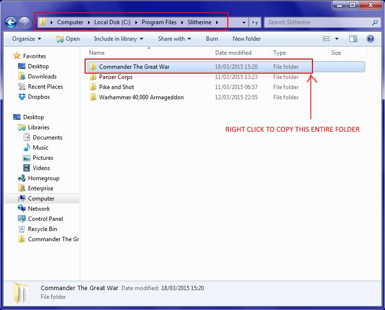Expand the arrow after Local Disk (C:)
The image size is (385, 310).
pyautogui.click(x=136, y=22)
